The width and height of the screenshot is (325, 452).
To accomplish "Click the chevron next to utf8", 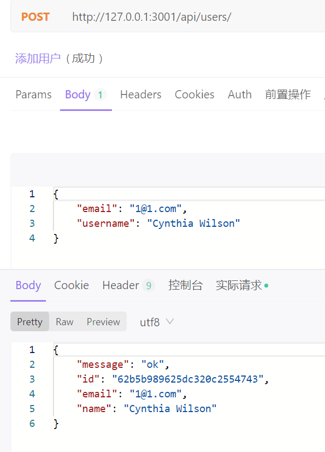I will 170,321.
